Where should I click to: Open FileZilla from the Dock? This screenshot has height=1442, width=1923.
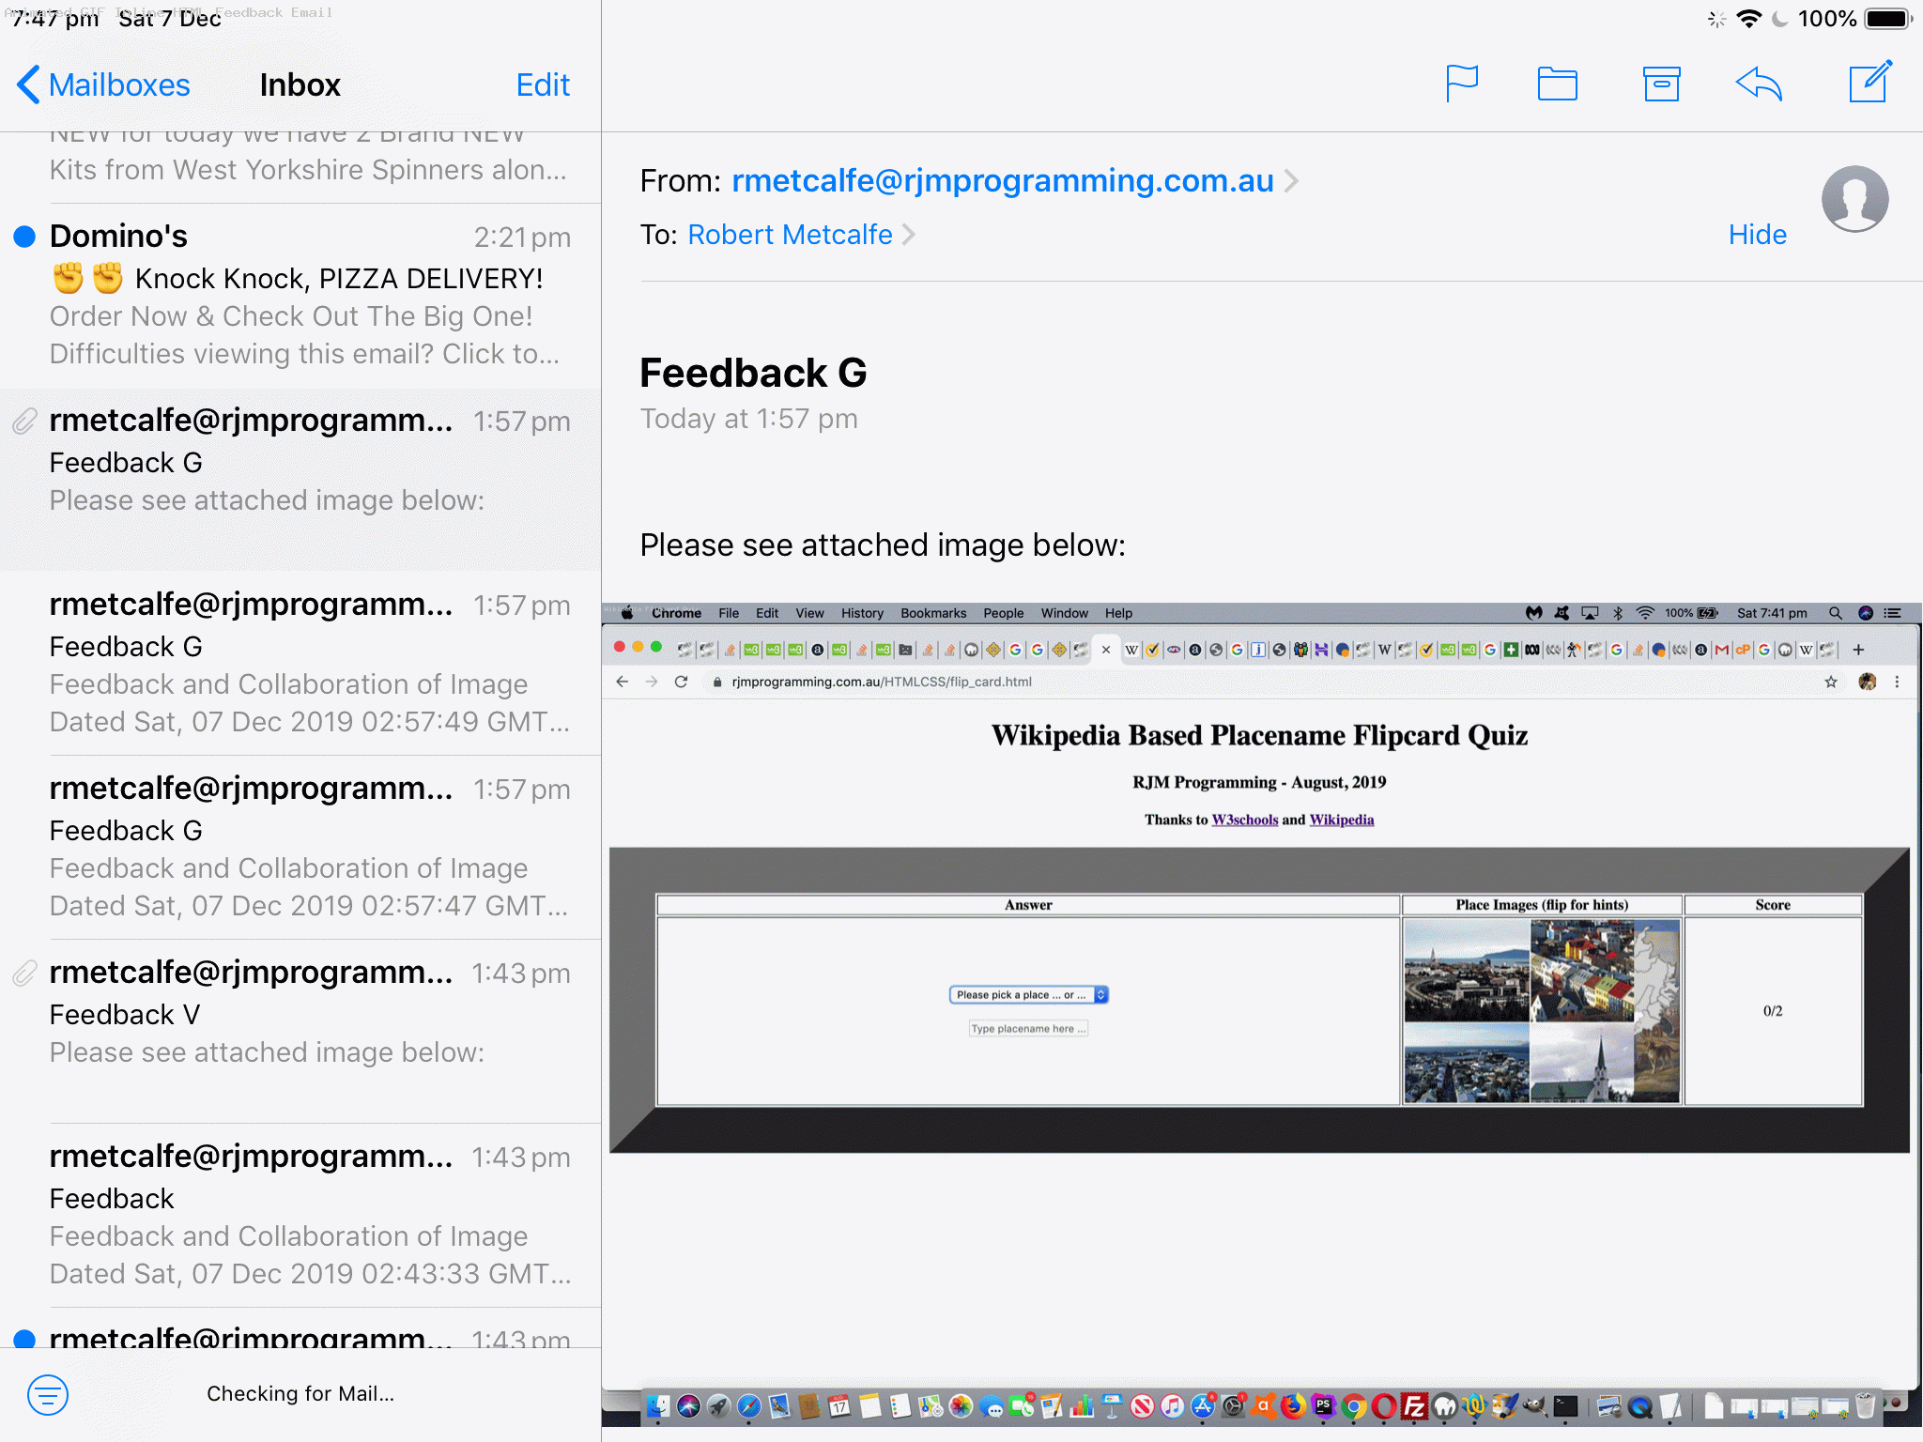(x=1413, y=1408)
